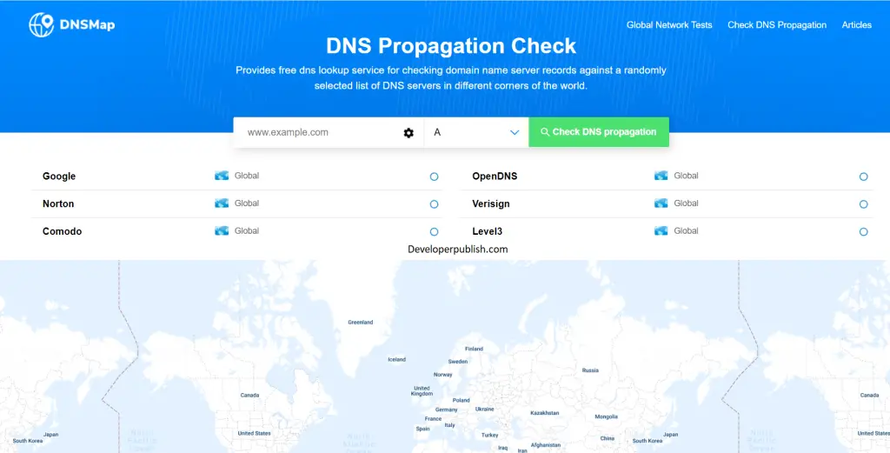Viewport: 890px width, 453px height.
Task: Open the Articles menu item
Action: 856,25
